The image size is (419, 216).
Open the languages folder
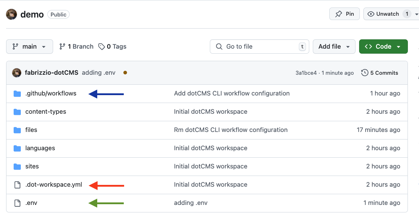pos(40,148)
